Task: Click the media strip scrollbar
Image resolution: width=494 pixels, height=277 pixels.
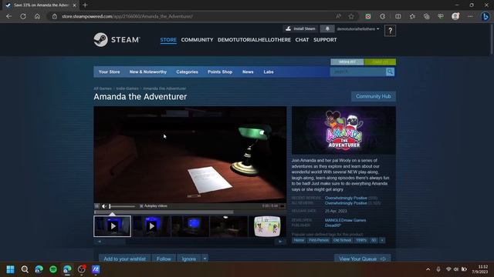Action: tap(190, 241)
